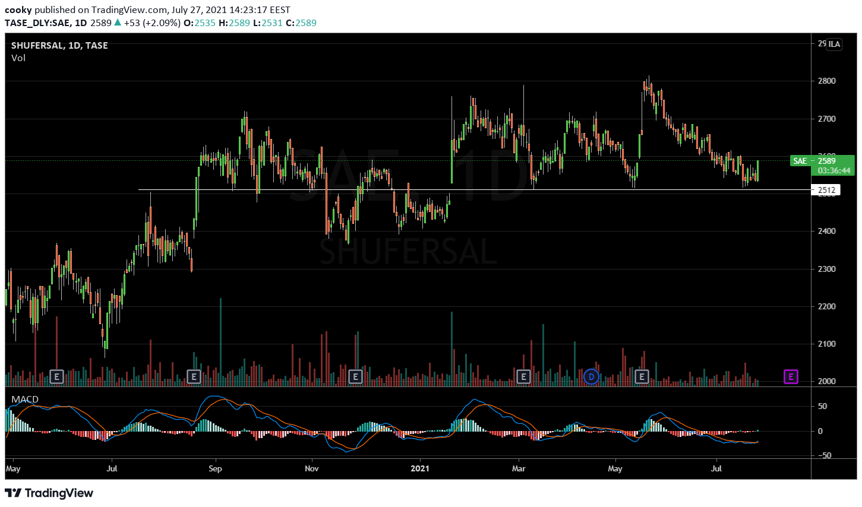Open the earnings marker E in August 2020
Image resolution: width=862 pixels, height=507 pixels.
point(193,376)
